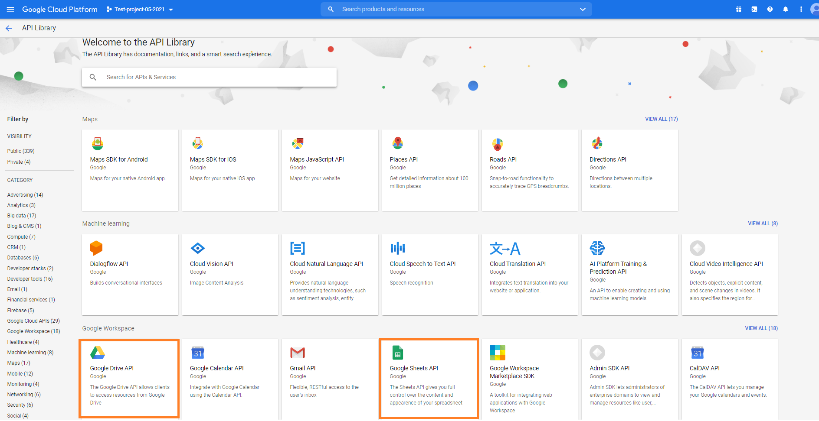Click the Dialogflow API orange cube icon
This screenshot has width=819, height=421.
tap(96, 248)
